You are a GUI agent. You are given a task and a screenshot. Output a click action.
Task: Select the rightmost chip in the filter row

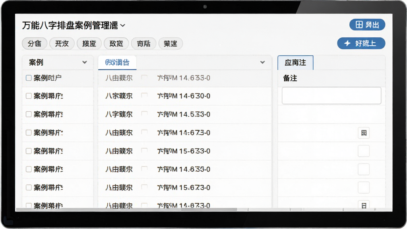[x=170, y=43]
